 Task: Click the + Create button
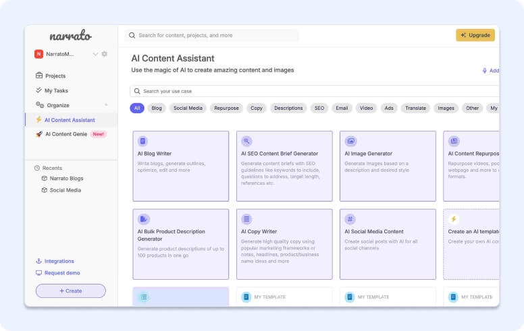(x=70, y=291)
